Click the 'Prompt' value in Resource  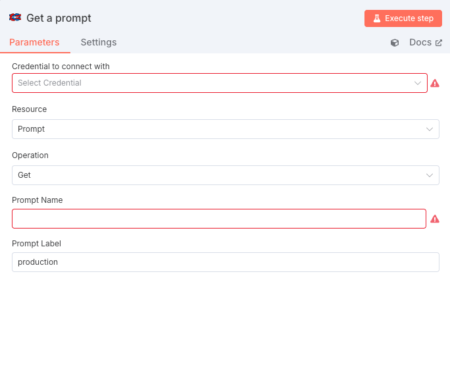pyautogui.click(x=32, y=129)
